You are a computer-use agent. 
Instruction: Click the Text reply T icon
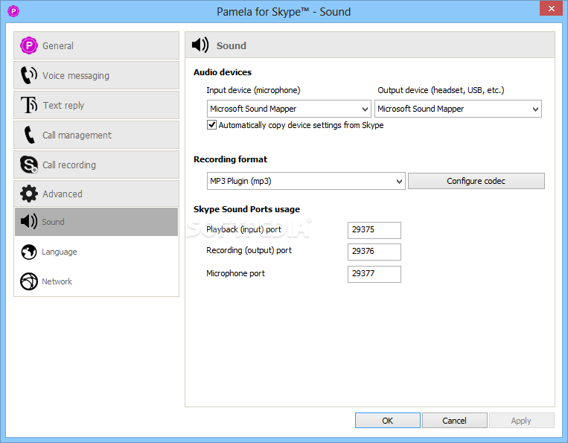[29, 105]
